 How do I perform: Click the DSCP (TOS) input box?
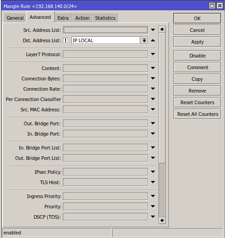[x=106, y=217]
